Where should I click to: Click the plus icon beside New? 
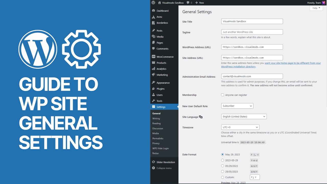tap(196, 3)
